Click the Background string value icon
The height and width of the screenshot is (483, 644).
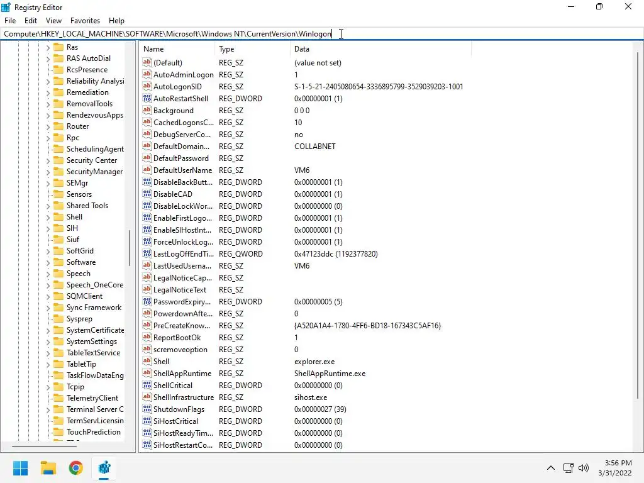click(x=147, y=110)
